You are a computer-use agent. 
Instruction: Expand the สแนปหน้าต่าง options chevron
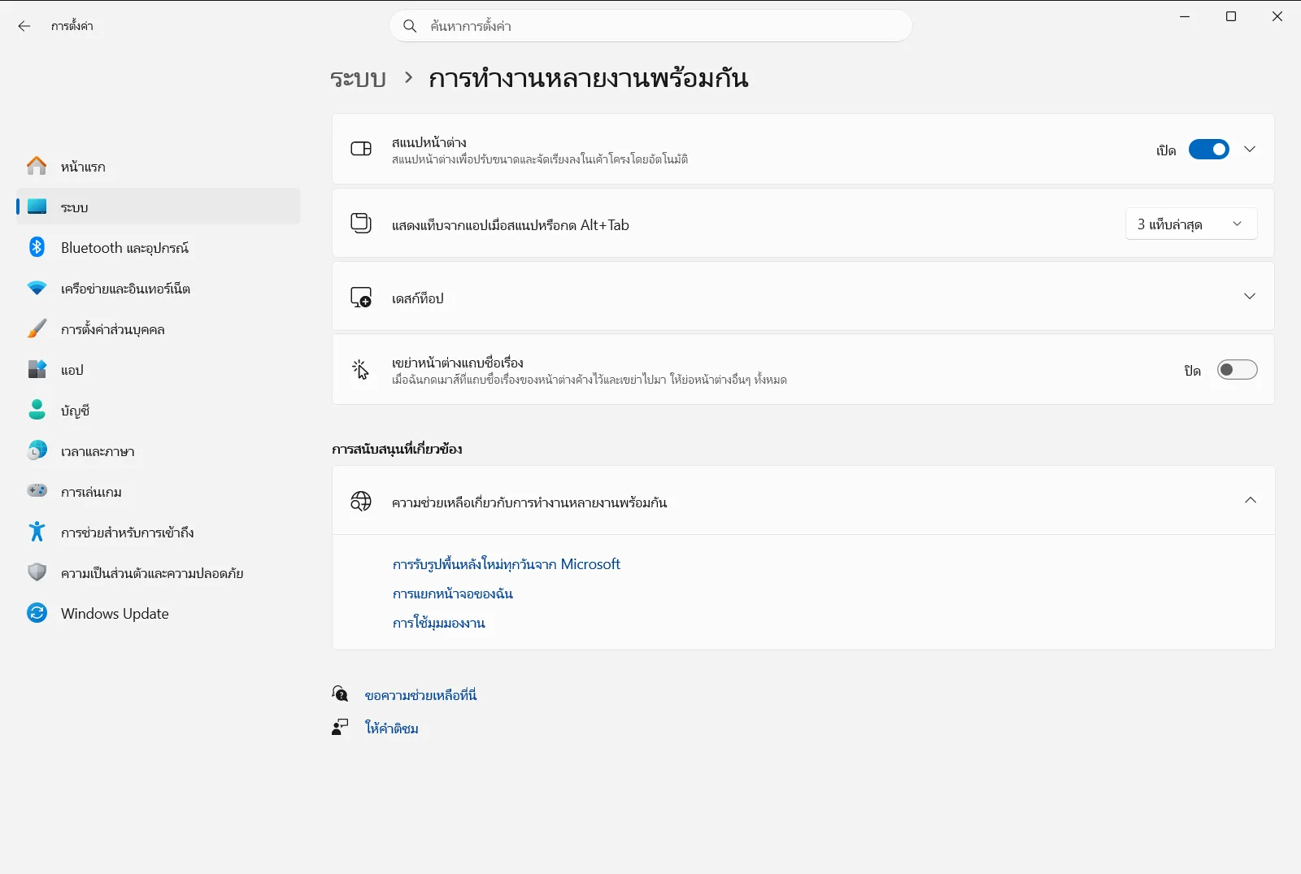1250,149
